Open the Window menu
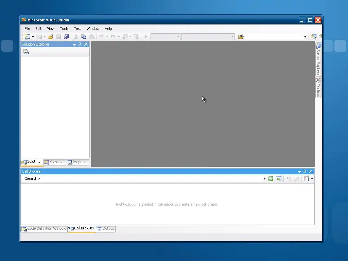 pos(93,29)
